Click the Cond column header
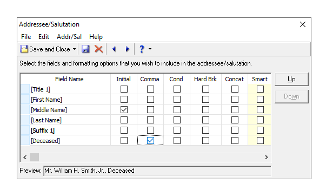 click(176, 79)
